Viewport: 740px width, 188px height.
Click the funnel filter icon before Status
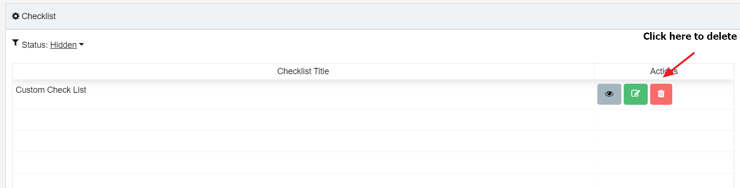tap(15, 43)
